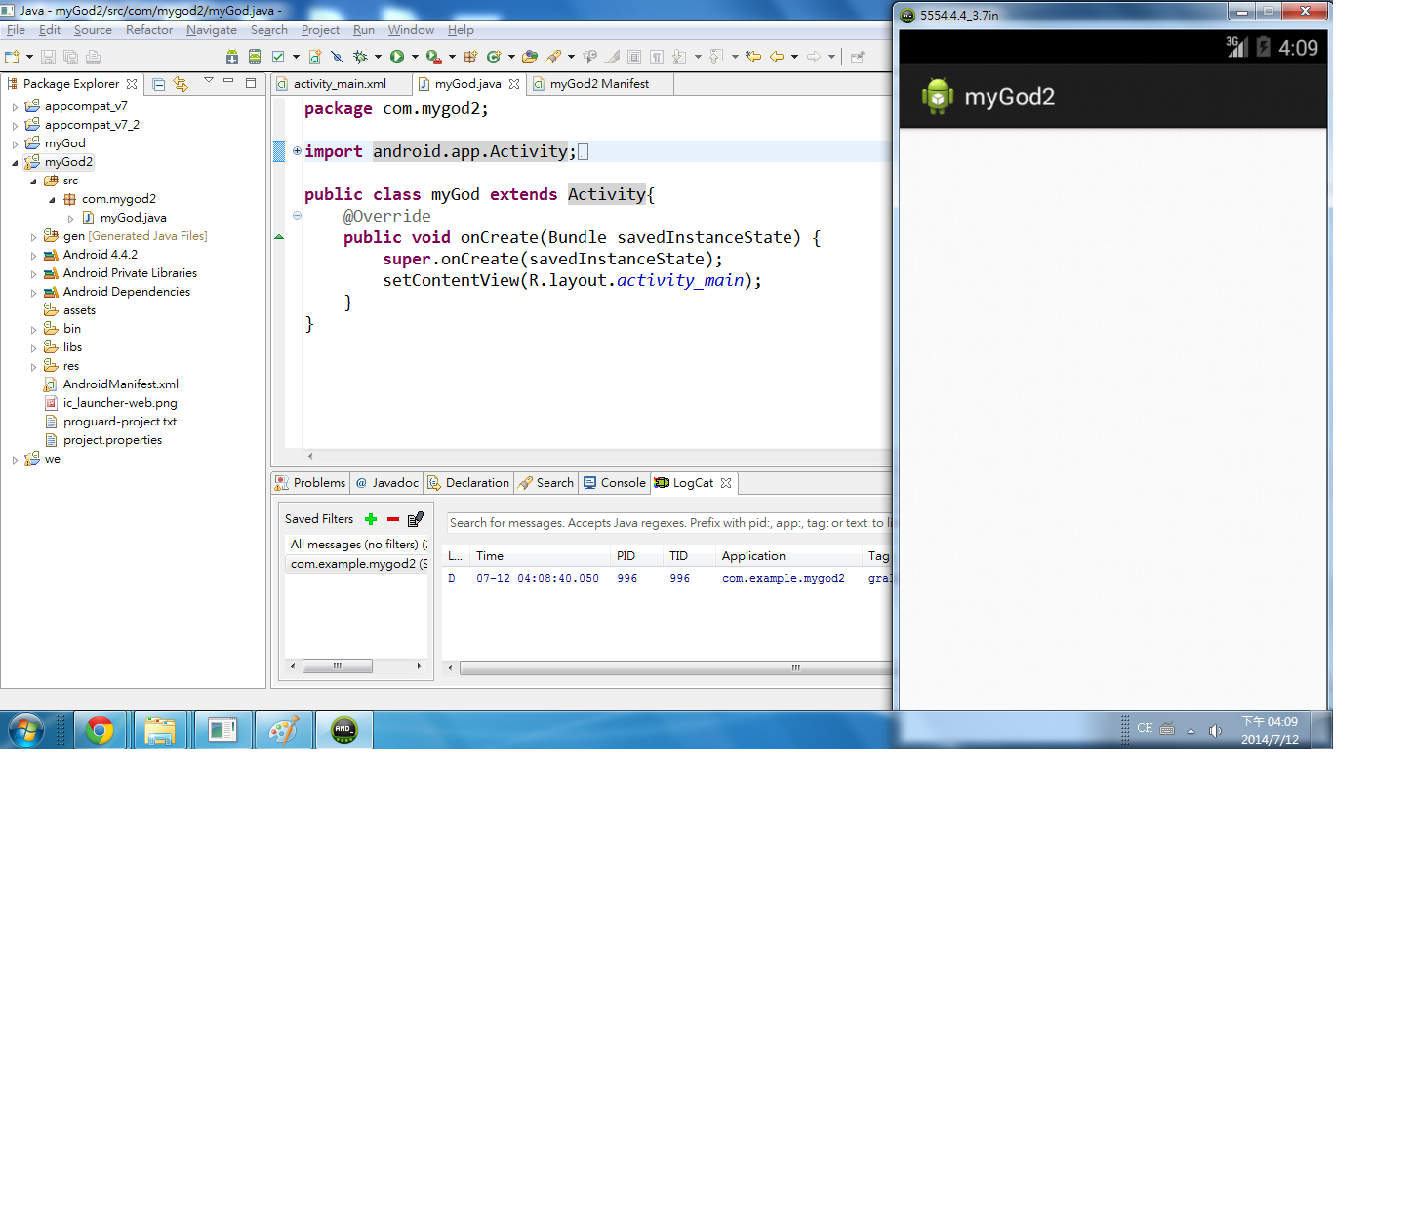Open the Package Explorer View Menu dropdown
The height and width of the screenshot is (1214, 1413).
(208, 81)
